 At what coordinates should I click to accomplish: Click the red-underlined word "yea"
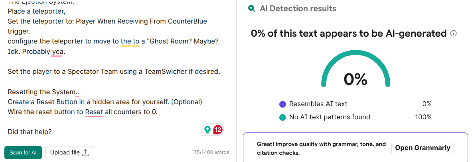click(x=57, y=52)
